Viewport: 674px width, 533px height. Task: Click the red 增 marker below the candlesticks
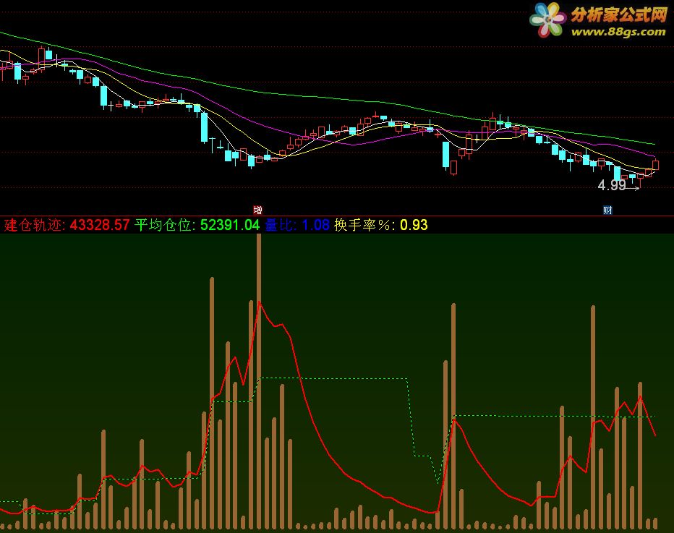(x=258, y=210)
